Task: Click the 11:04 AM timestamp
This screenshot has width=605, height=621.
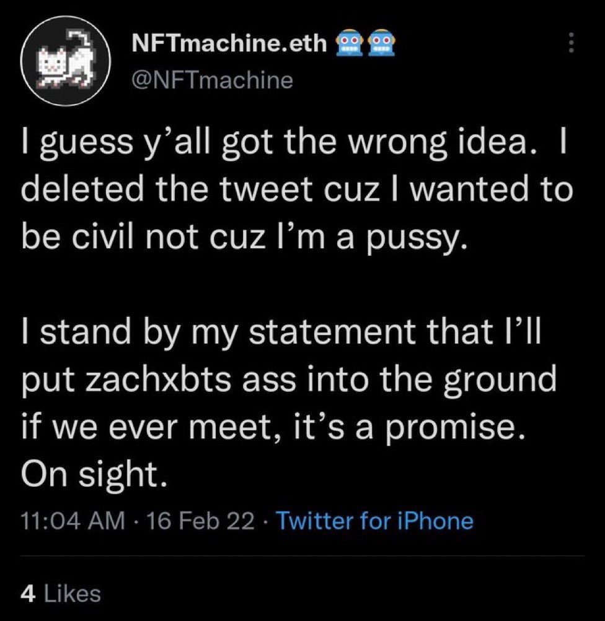Action: click(x=73, y=521)
